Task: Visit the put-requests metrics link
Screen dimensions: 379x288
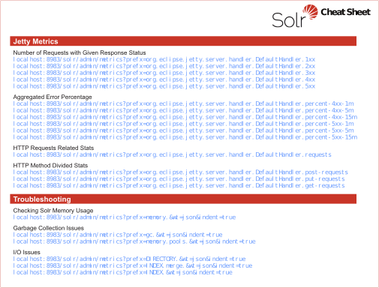Action: 179,179
